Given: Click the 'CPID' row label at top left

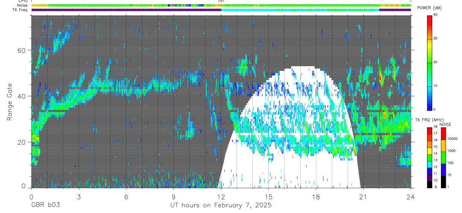Looking at the screenshot, I should [23, 1].
